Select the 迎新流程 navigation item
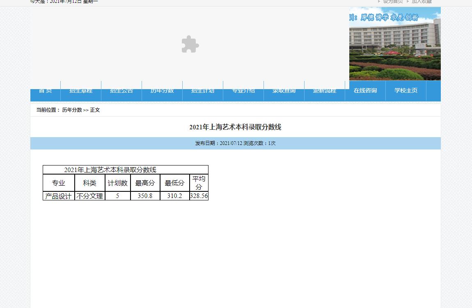The height and width of the screenshot is (308, 472). [325, 91]
